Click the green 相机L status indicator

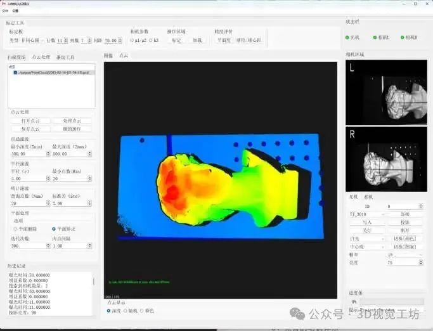(375, 38)
